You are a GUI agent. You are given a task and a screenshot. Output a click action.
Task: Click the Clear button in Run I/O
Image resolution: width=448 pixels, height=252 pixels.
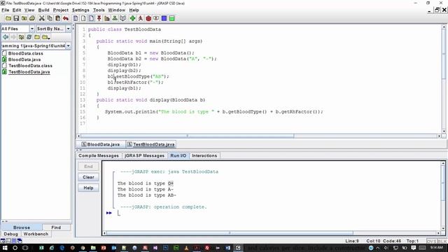click(88, 177)
